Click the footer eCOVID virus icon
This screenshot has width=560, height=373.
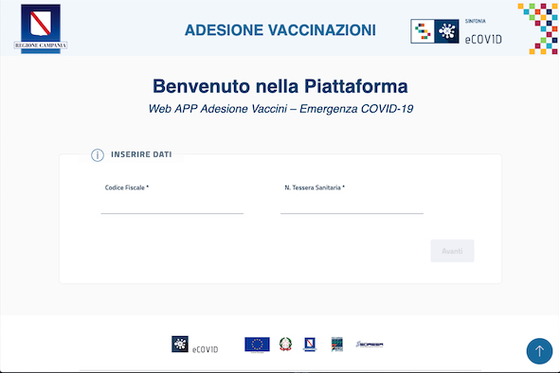(x=180, y=344)
